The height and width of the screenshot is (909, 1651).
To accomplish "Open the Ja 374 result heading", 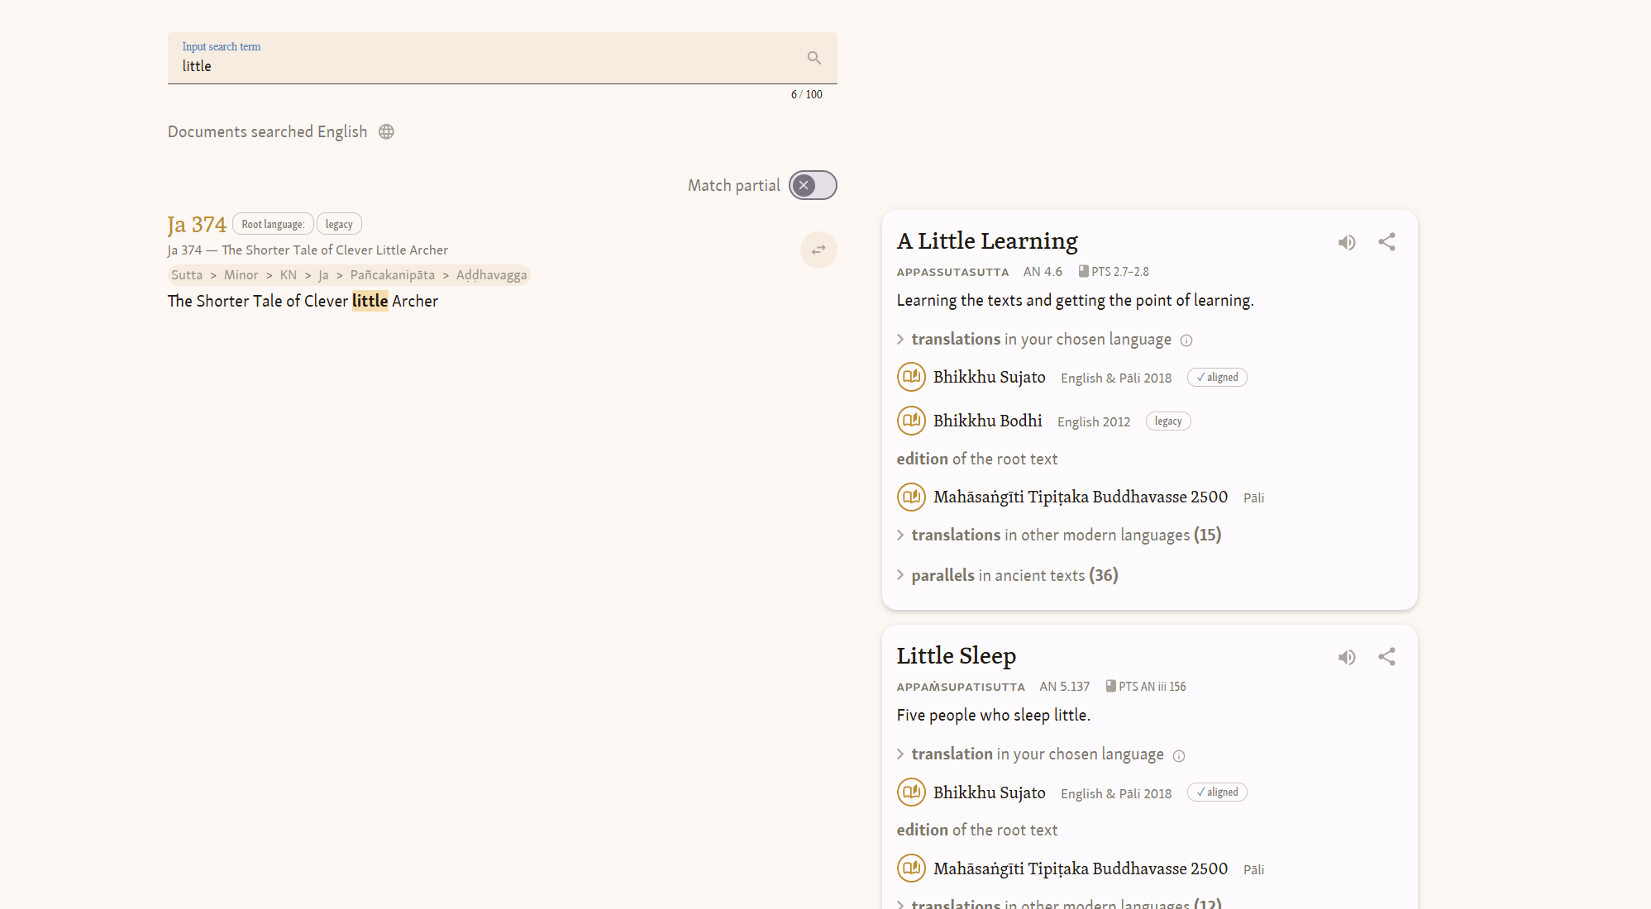I will 197,224.
